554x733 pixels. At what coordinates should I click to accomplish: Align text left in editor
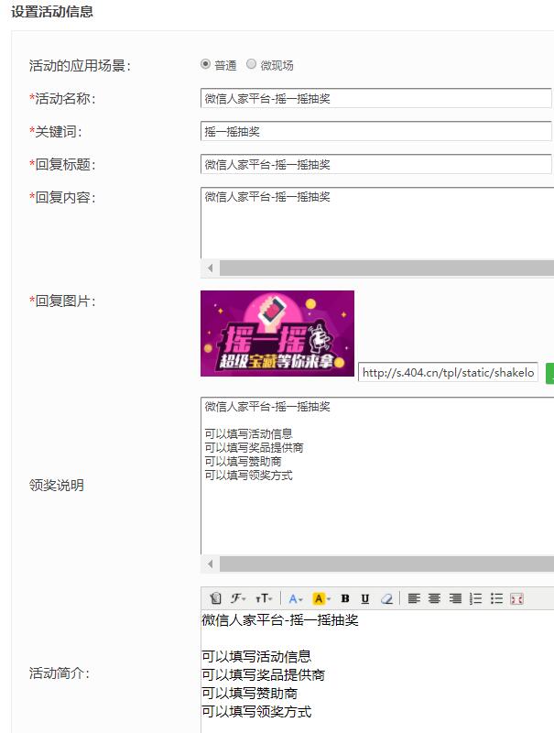point(414,598)
